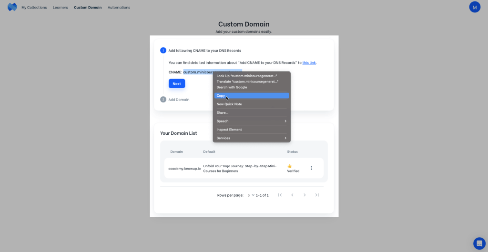The image size is (488, 252).
Task: Go to first page of domain list
Action: pos(280,195)
